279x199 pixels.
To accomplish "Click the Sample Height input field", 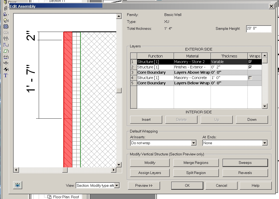I will tap(259, 29).
